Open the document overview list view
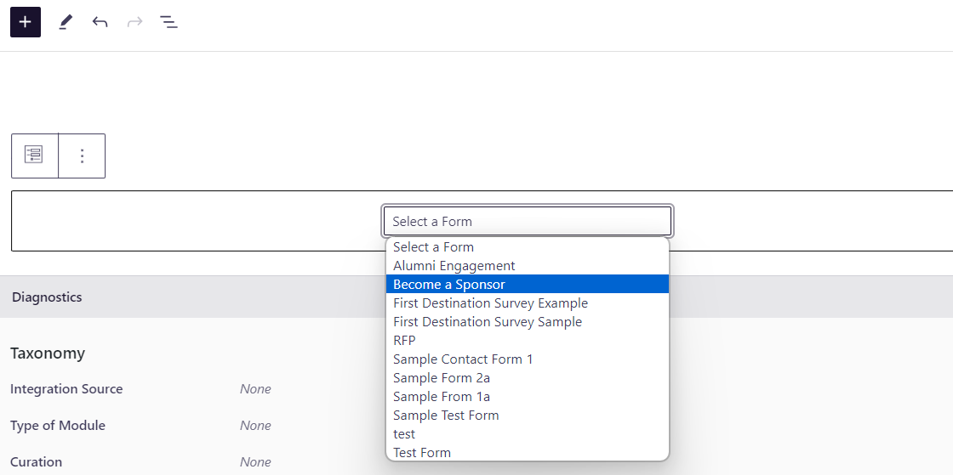Viewport: 953px width, 475px height. tap(168, 22)
